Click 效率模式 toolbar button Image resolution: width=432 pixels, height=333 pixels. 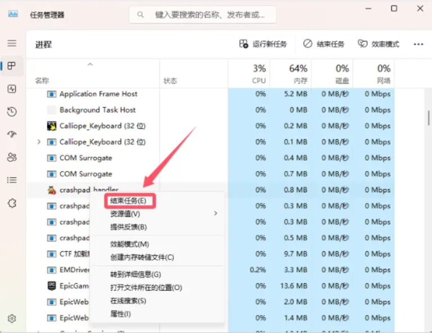pos(378,44)
